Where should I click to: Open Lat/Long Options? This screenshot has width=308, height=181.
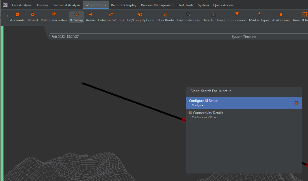tap(140, 17)
